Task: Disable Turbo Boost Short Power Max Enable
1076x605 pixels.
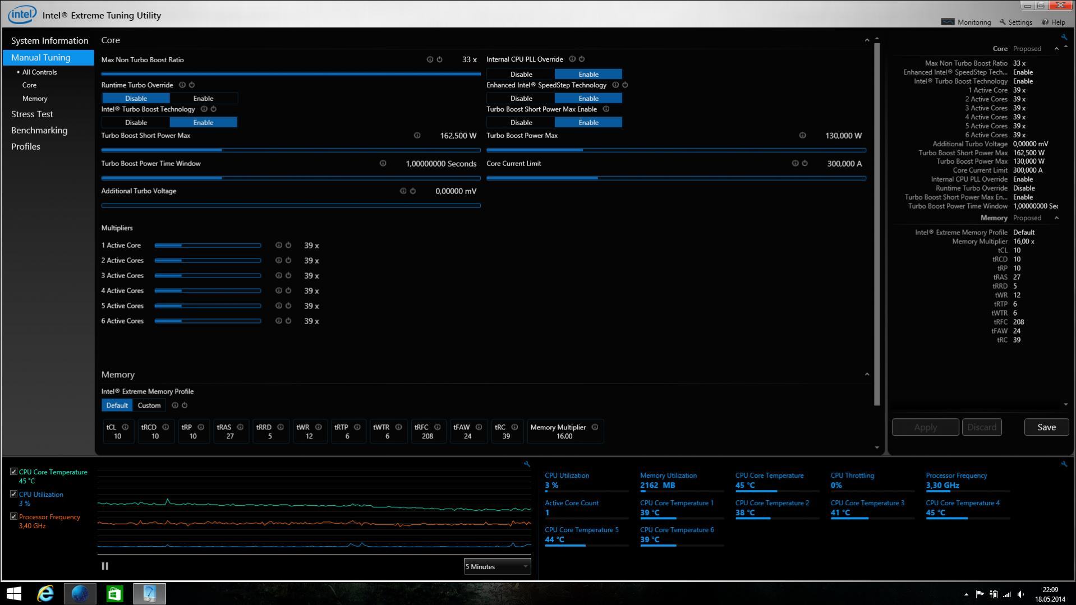Action: point(521,123)
